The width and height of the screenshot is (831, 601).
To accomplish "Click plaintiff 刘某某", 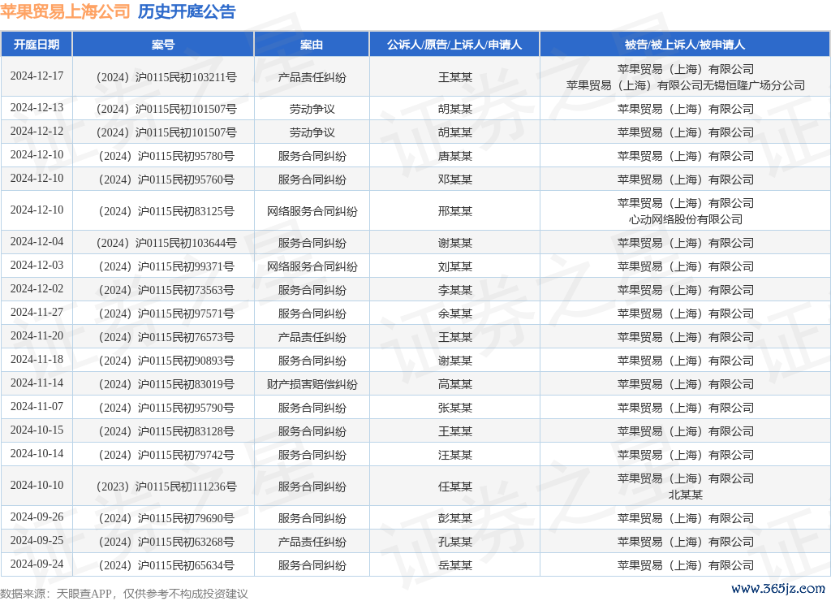I will 455,266.
